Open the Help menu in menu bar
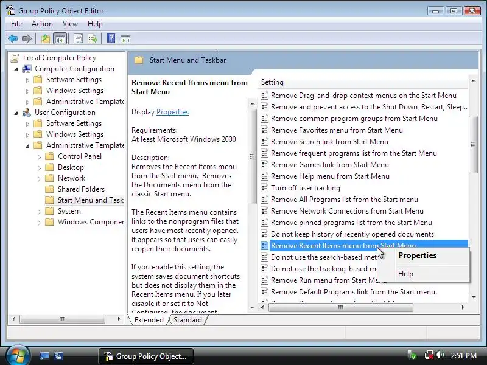487x365 pixels. (95, 24)
